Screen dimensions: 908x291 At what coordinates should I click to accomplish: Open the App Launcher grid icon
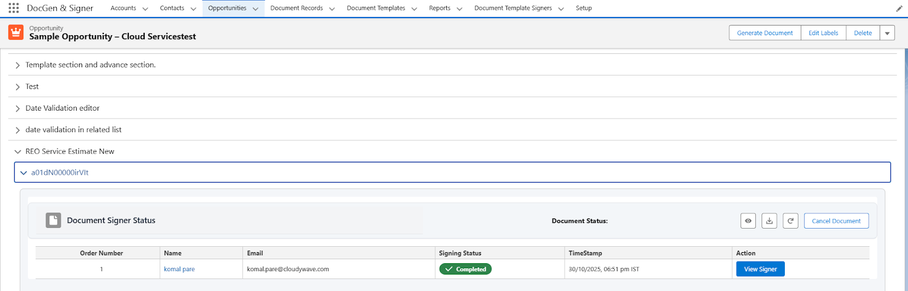click(x=14, y=8)
